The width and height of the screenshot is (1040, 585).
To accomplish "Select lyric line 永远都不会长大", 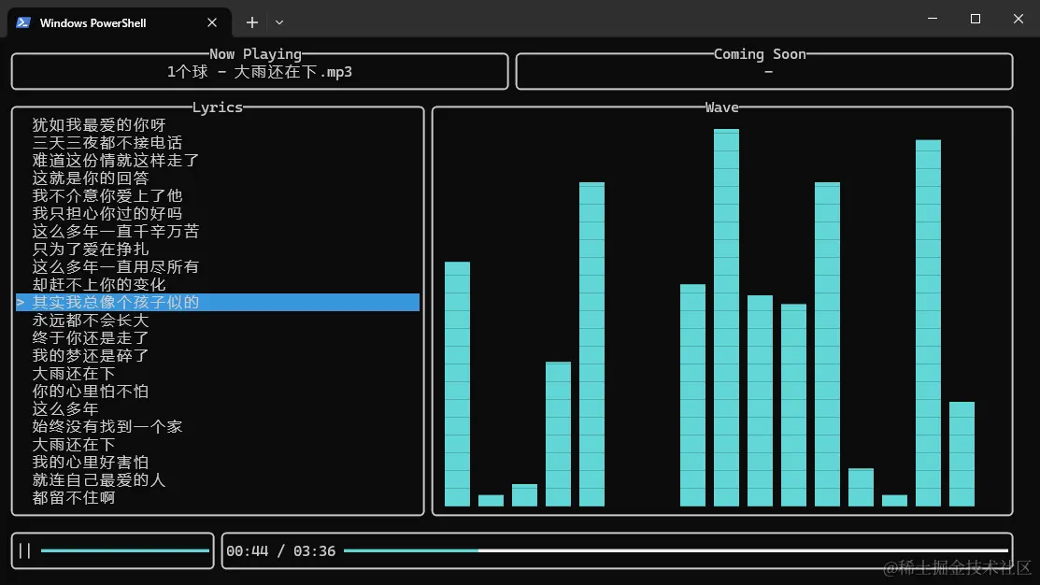I will coord(91,321).
